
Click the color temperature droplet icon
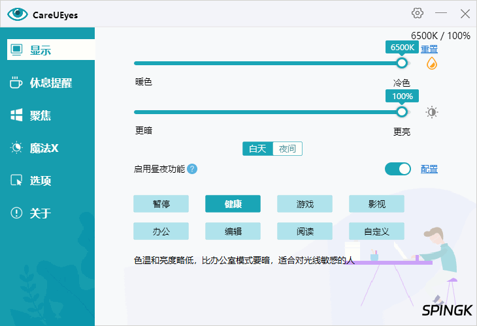[432, 63]
